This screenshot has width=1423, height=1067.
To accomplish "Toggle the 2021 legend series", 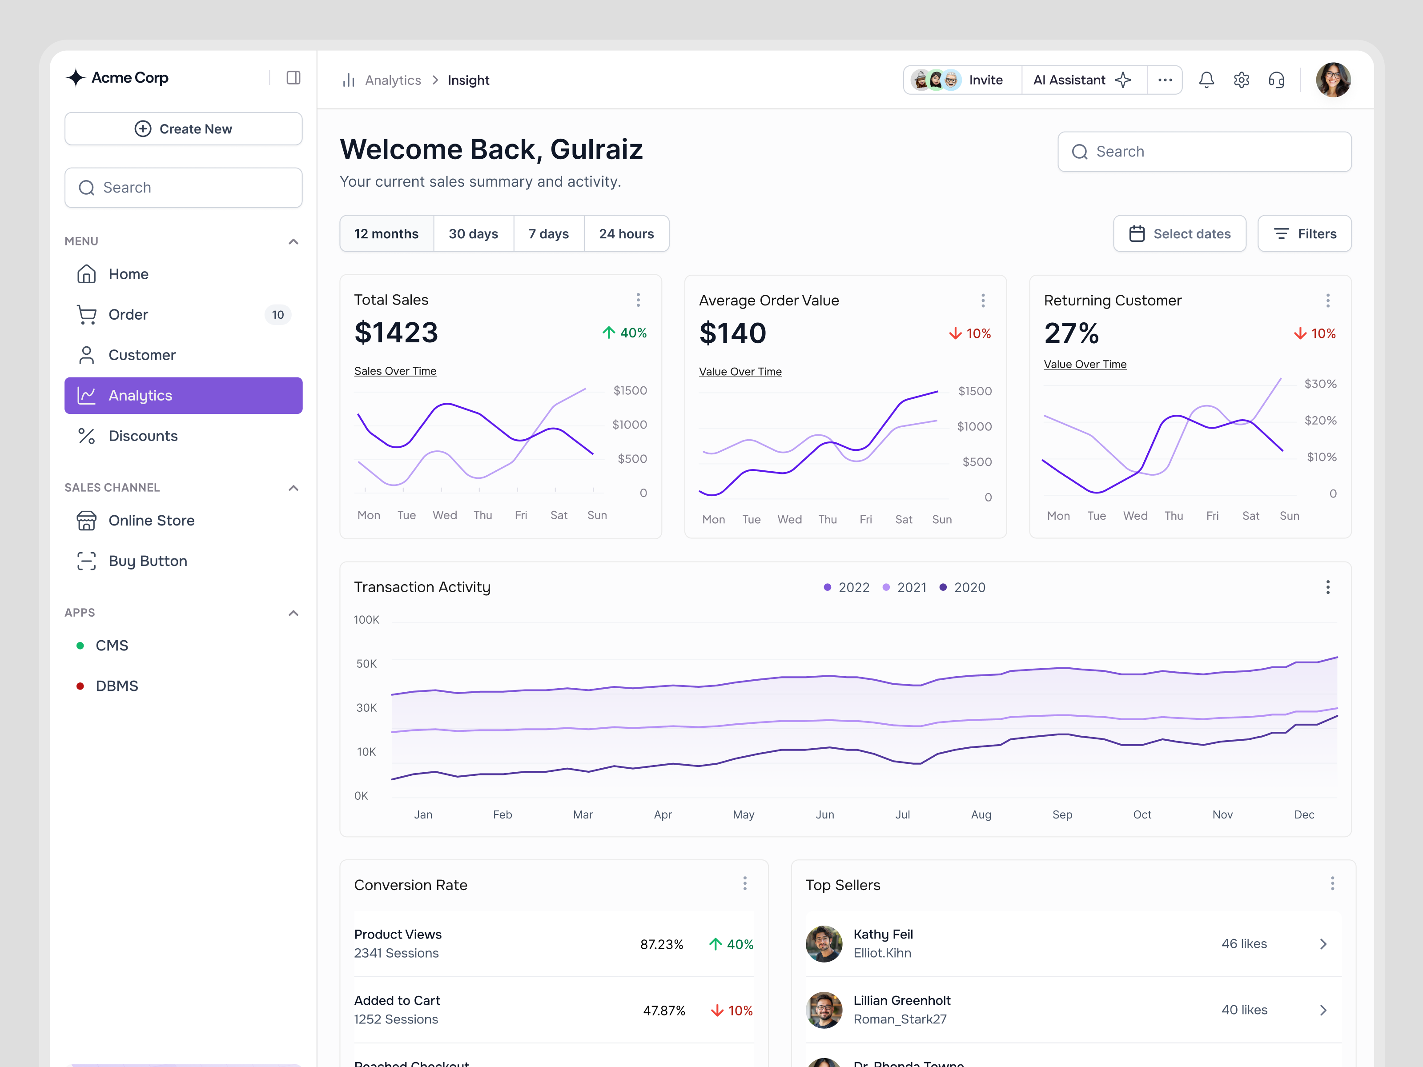I will click(904, 587).
